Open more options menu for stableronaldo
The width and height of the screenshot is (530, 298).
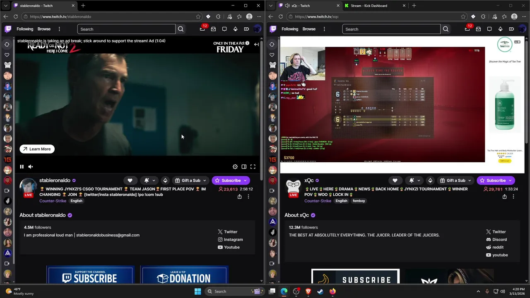(248, 197)
